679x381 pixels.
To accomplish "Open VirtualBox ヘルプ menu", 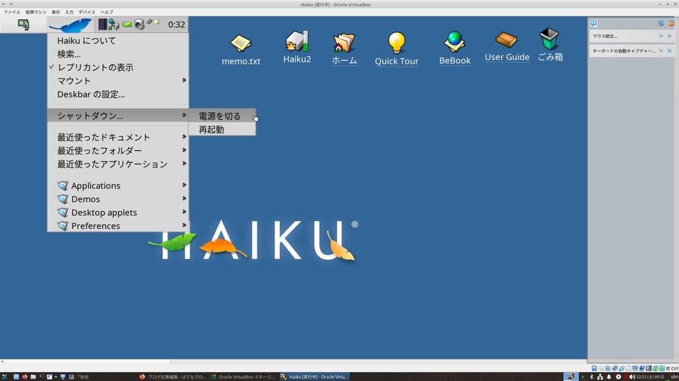I will coord(106,12).
